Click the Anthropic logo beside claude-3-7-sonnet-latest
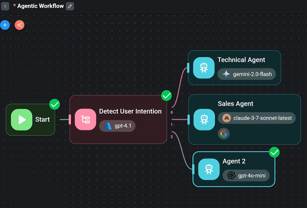Image resolution: width=307 pixels, height=208 pixels. (227, 118)
